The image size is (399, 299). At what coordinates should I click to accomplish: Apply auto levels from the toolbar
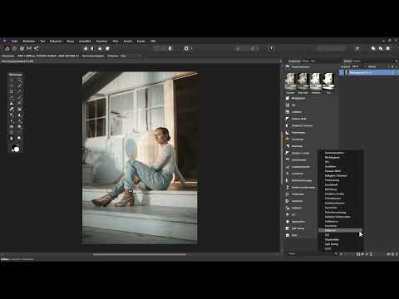(86, 48)
